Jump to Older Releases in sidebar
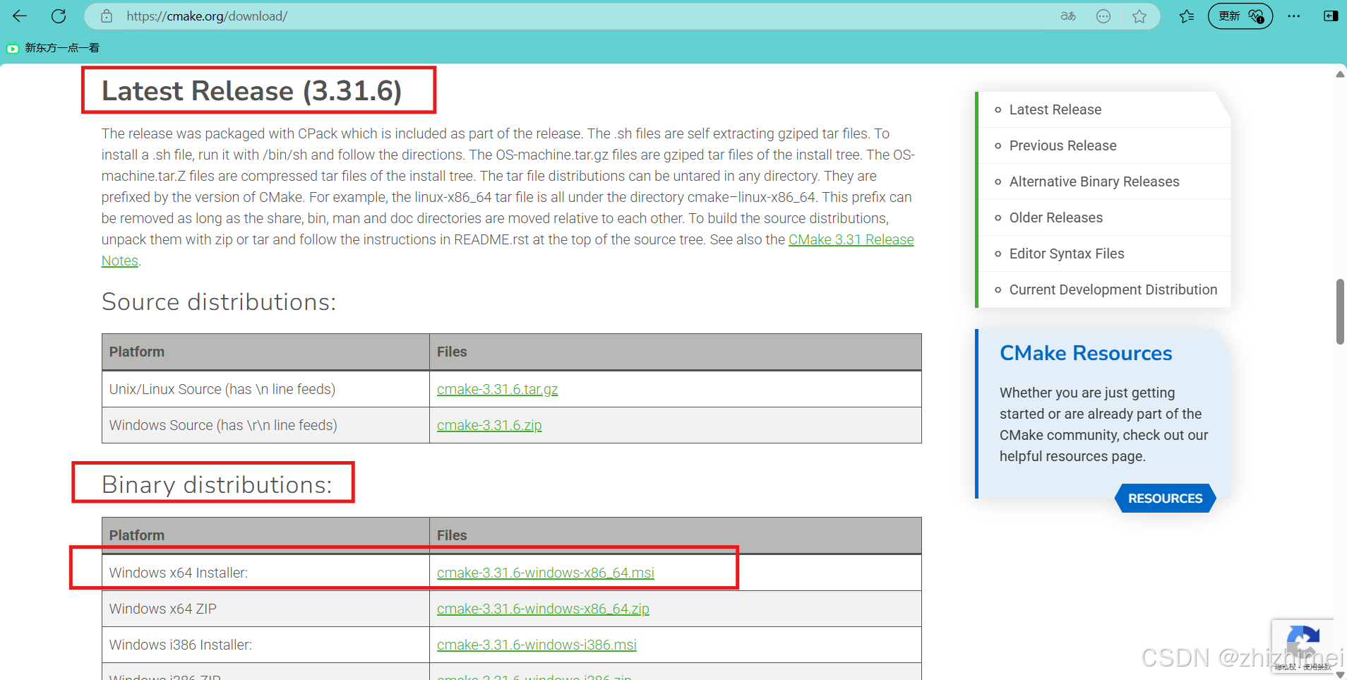The height and width of the screenshot is (680, 1347). click(1055, 217)
